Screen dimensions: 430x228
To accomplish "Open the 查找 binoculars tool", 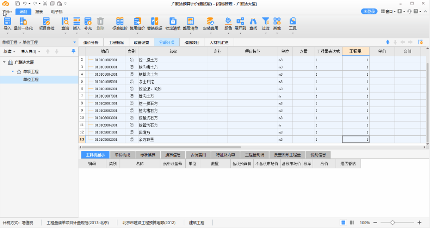I will [253, 23].
